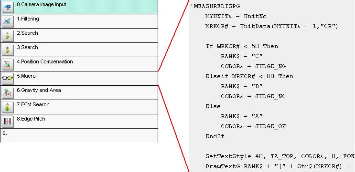Select the empty unit 9 slot
The width and height of the screenshot is (355, 172).
click(x=79, y=135)
